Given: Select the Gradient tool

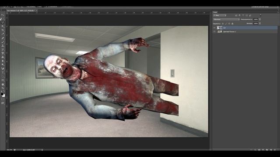Looking at the screenshot, I should [x=3, y=57].
